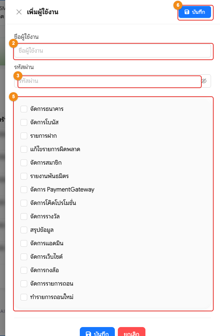Focus the รหัสผ่าน password field
Viewport: 220px width, 336px height.
[x=113, y=81]
